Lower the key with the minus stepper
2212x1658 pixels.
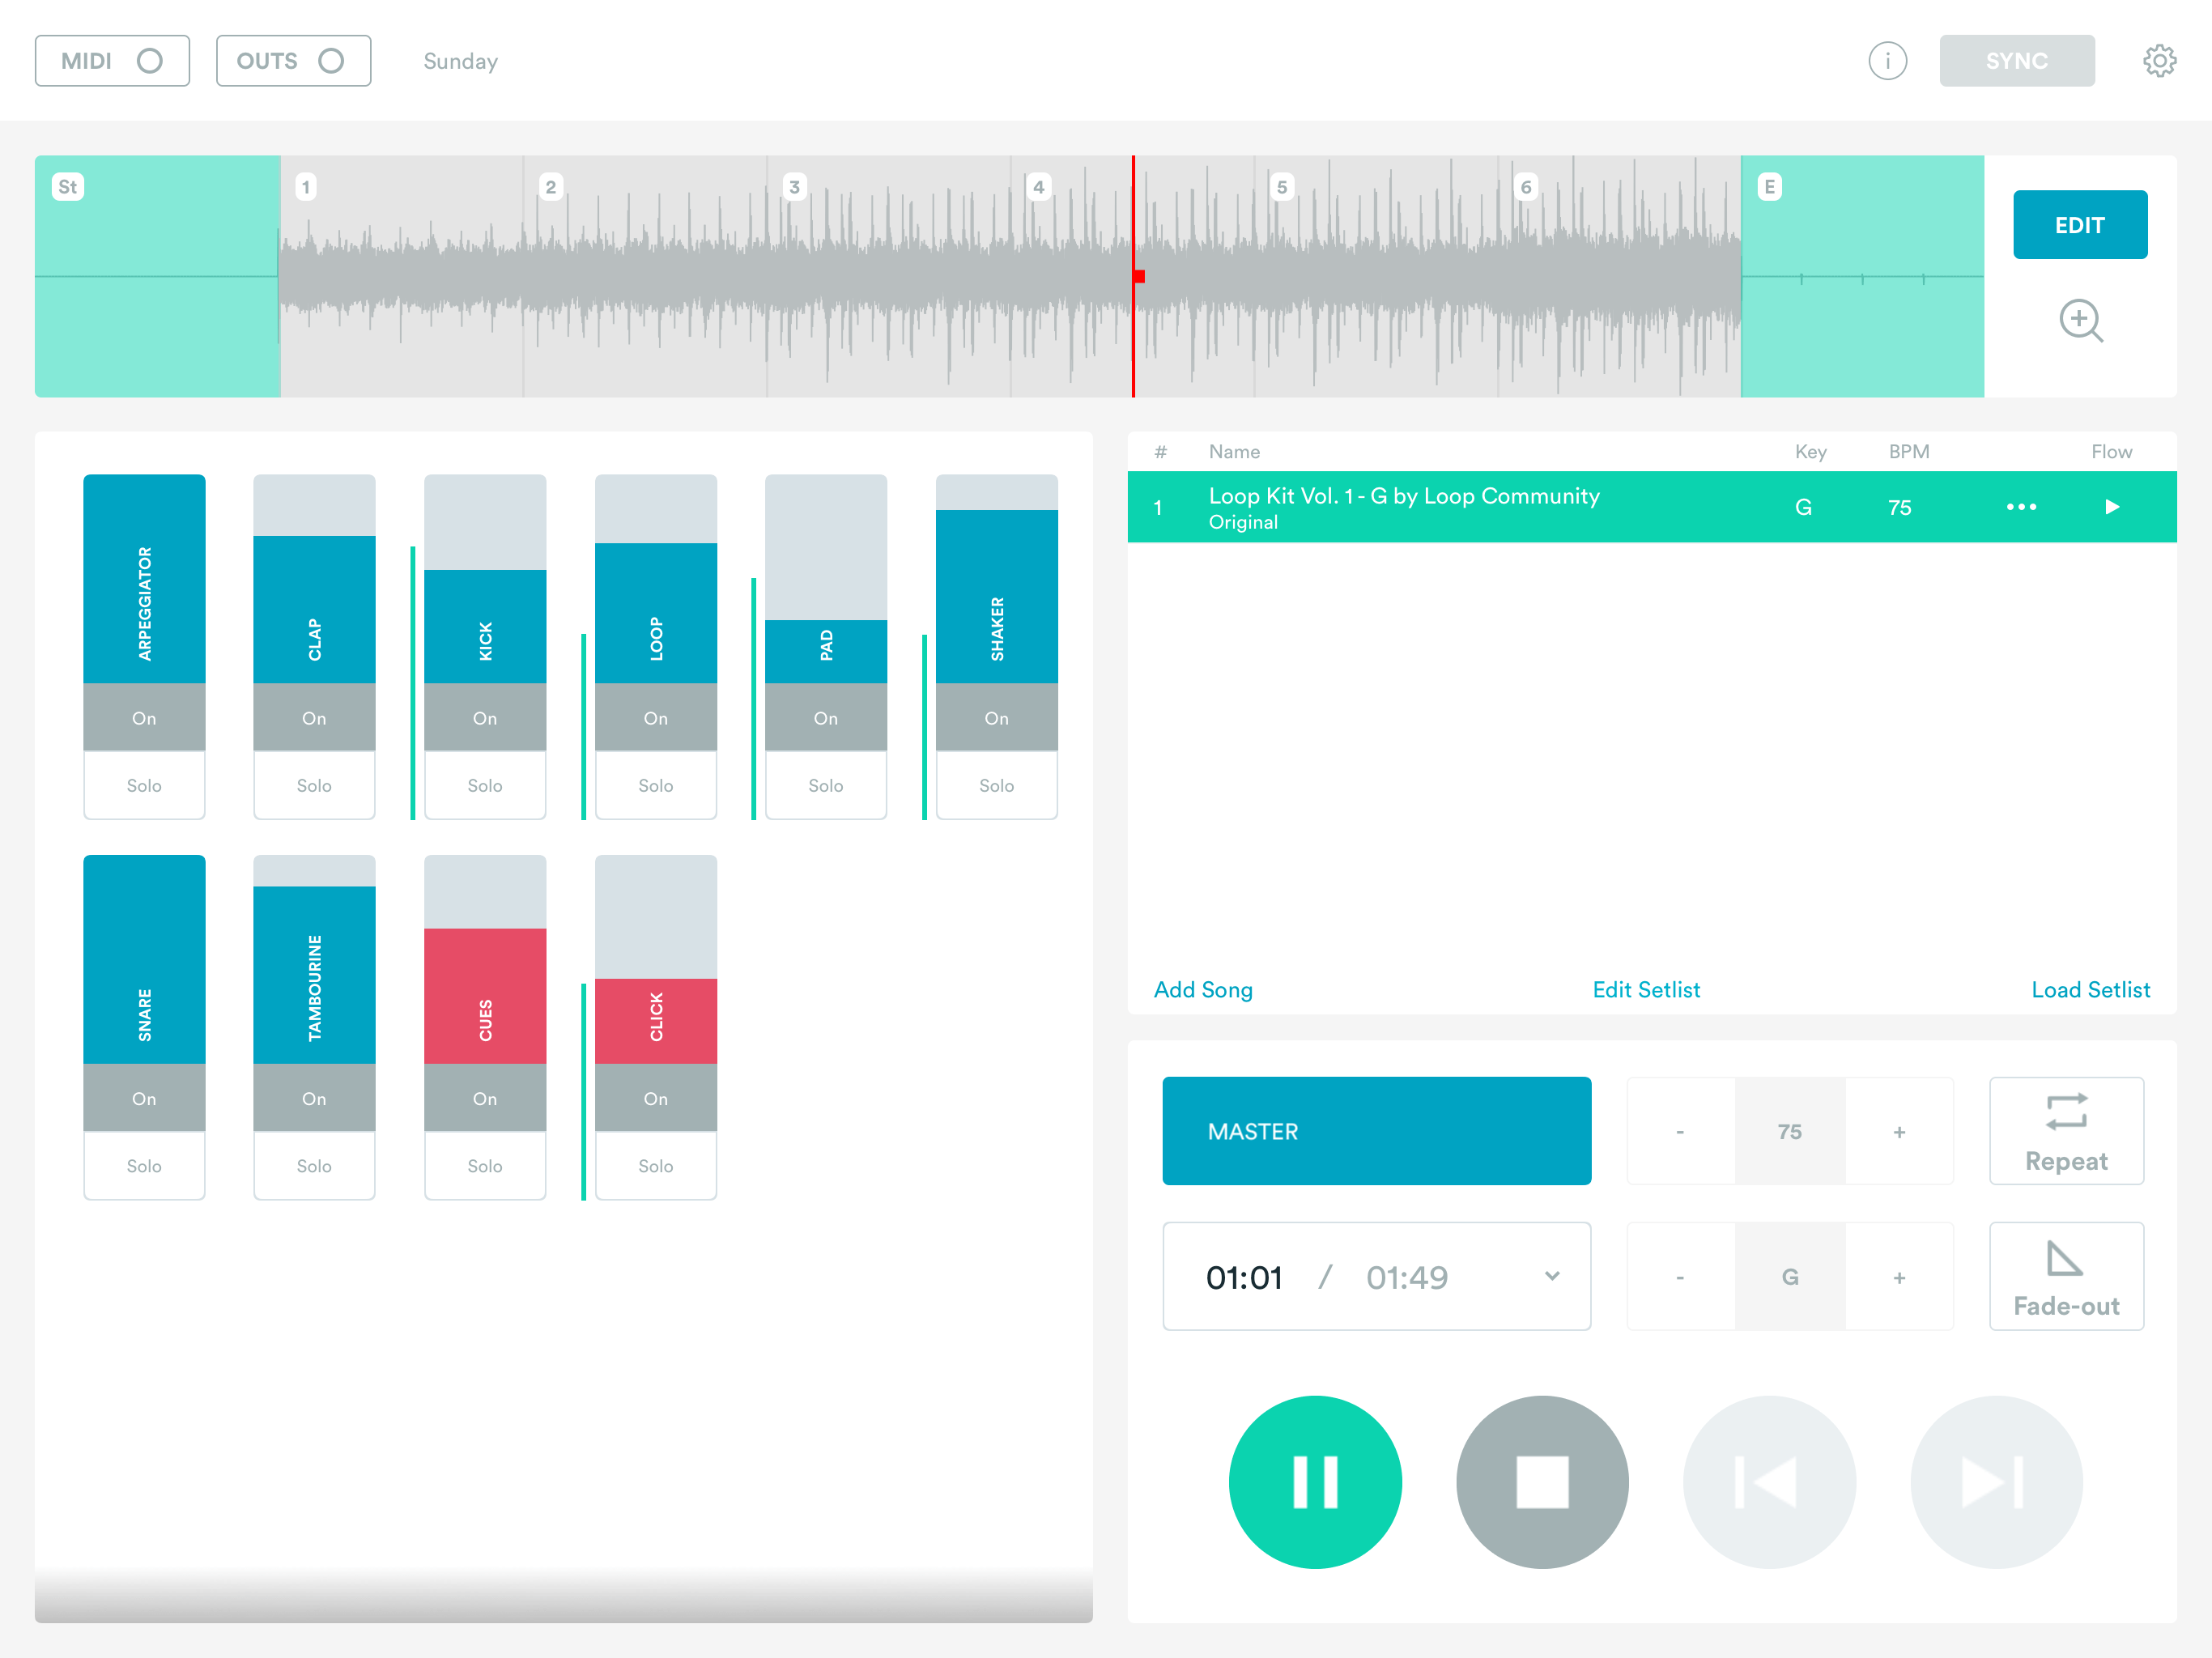1680,1277
